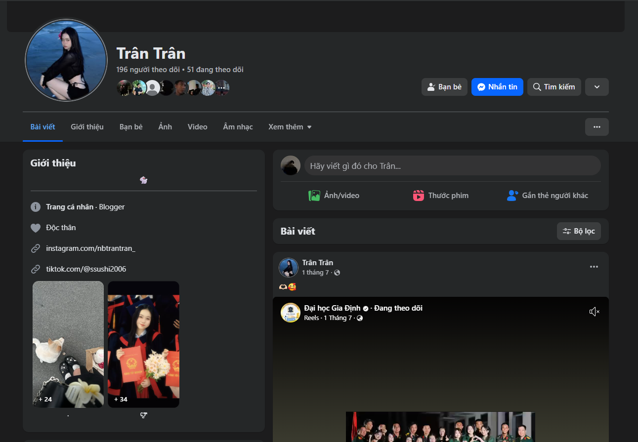Click the Giới thiệu panel heading

pyautogui.click(x=53, y=163)
